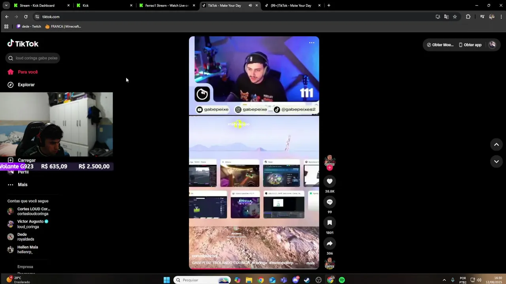This screenshot has height=284, width=506.
Task: Click the TikTok search field
Action: [x=33, y=58]
